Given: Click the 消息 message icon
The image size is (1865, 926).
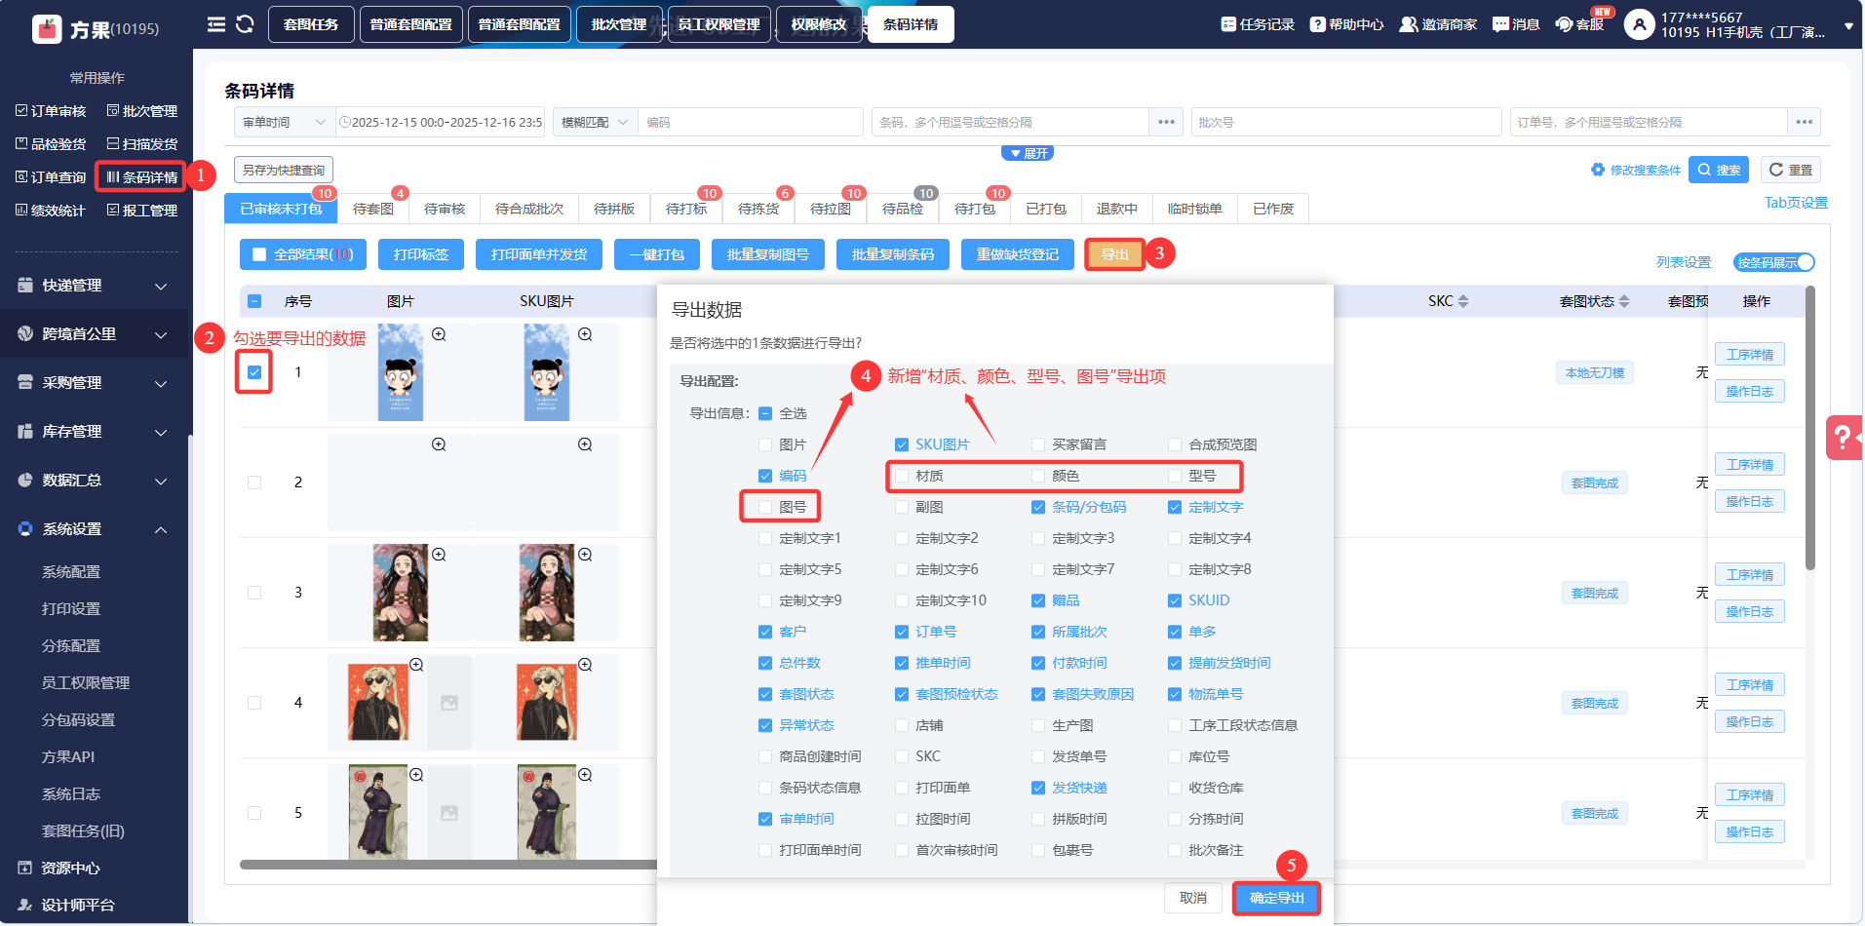Looking at the screenshot, I should pos(1500,24).
